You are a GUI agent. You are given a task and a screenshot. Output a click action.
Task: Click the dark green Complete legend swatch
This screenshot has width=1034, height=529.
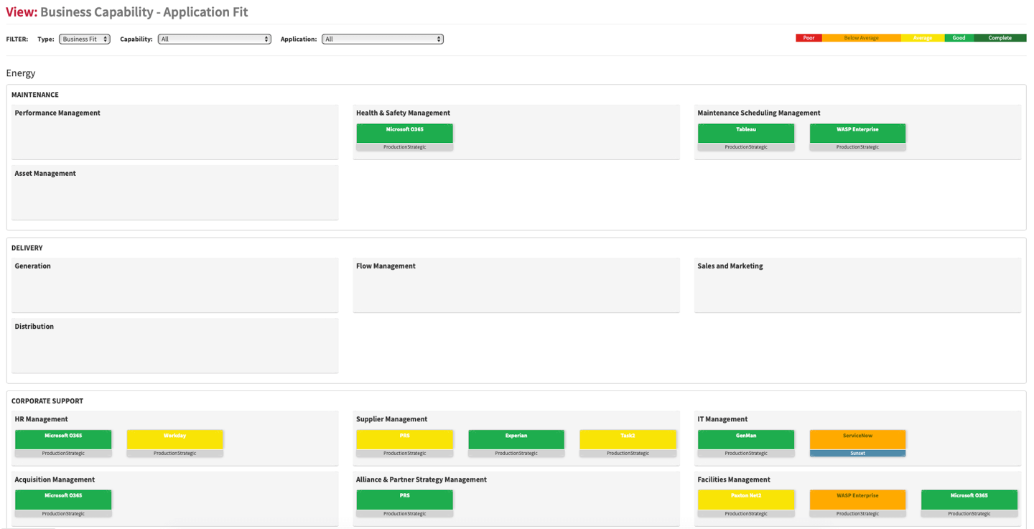click(x=1000, y=38)
